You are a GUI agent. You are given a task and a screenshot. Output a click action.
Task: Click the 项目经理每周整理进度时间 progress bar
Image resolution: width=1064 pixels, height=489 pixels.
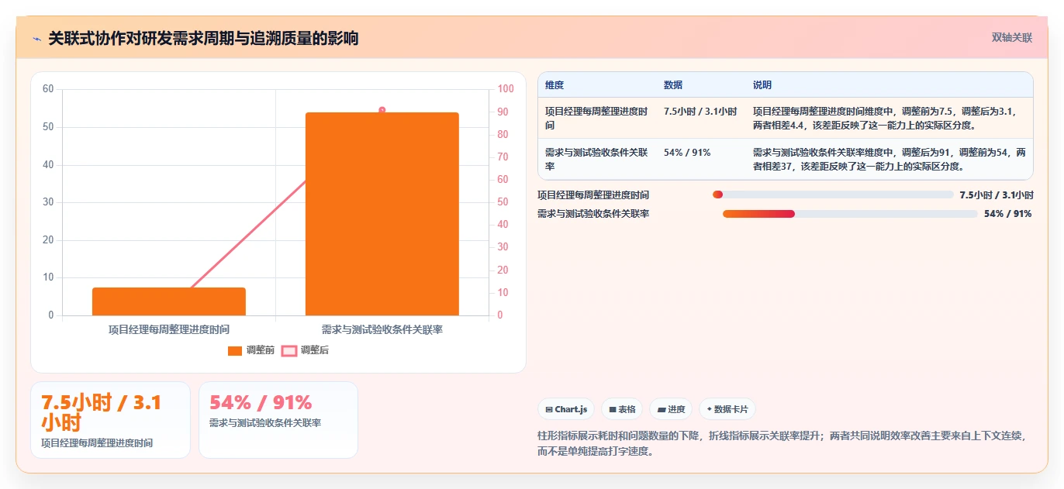(x=833, y=195)
